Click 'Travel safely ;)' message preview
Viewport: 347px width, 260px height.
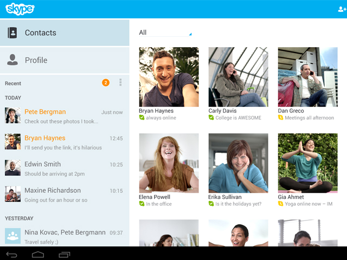pos(41,242)
